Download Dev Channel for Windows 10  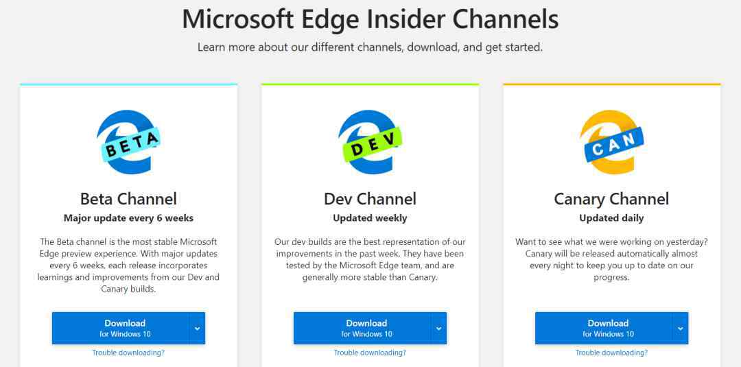362,329
